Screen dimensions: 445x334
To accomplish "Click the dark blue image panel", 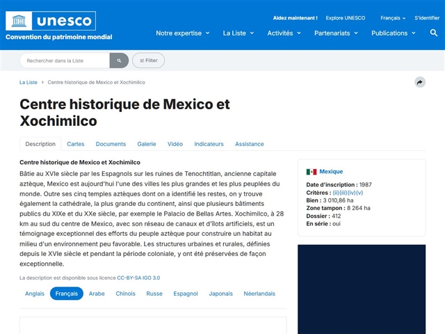I will click(362, 289).
